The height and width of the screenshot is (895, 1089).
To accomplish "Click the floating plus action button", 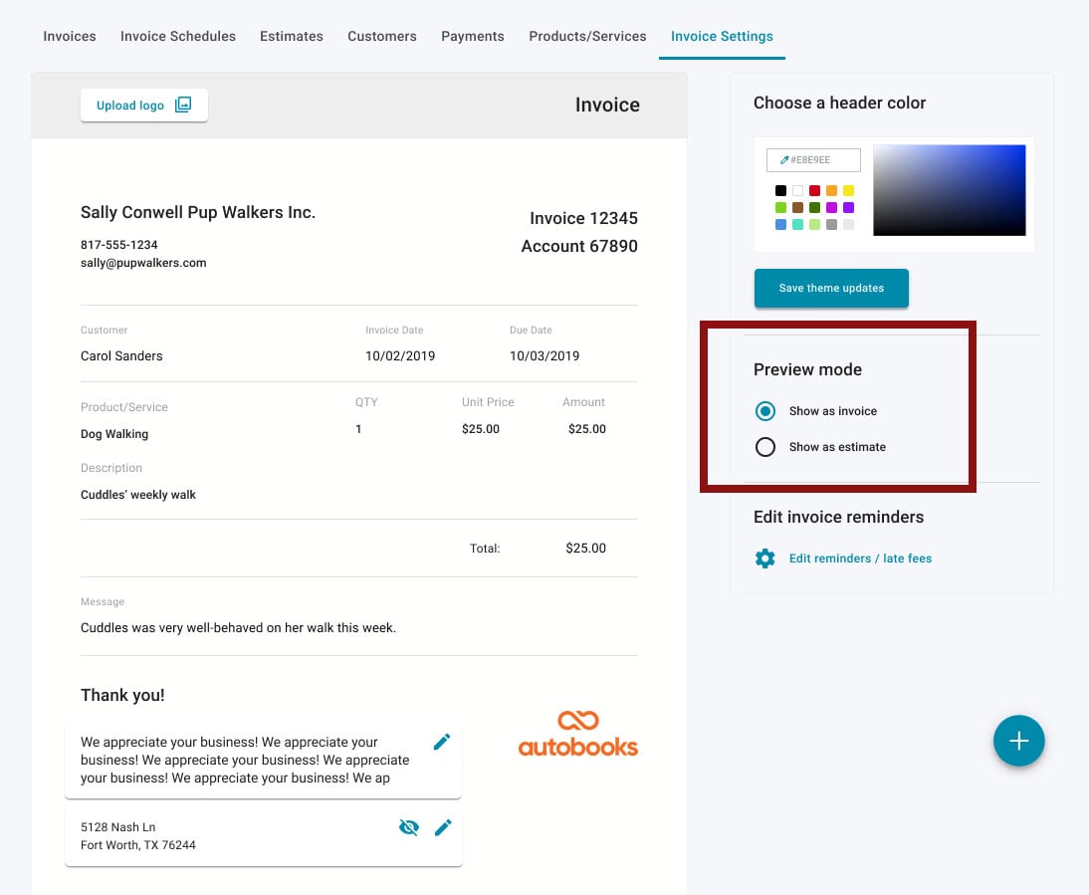I will 1018,741.
